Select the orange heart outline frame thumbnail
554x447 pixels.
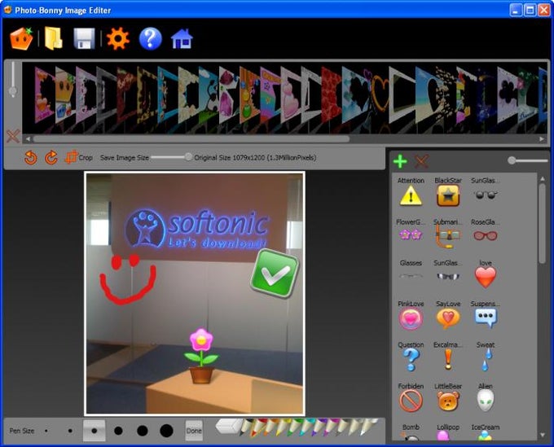(380, 94)
